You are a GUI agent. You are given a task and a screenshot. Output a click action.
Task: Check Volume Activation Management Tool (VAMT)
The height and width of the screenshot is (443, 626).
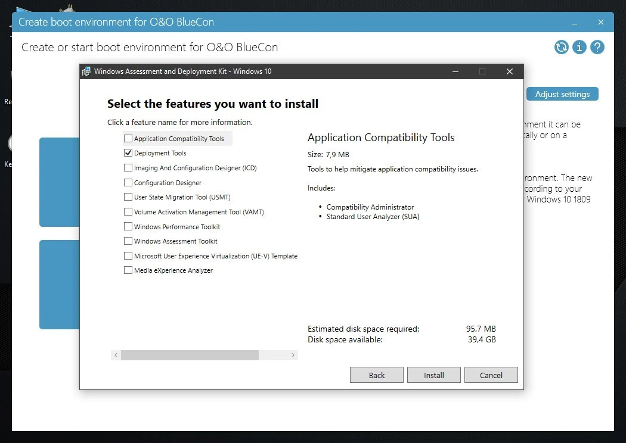pyautogui.click(x=128, y=211)
